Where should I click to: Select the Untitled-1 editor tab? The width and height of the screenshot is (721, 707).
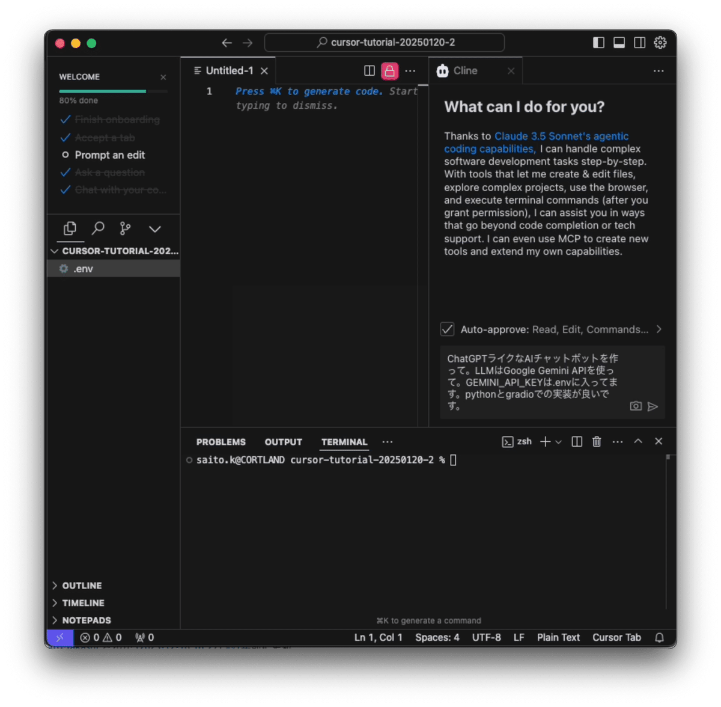(228, 71)
